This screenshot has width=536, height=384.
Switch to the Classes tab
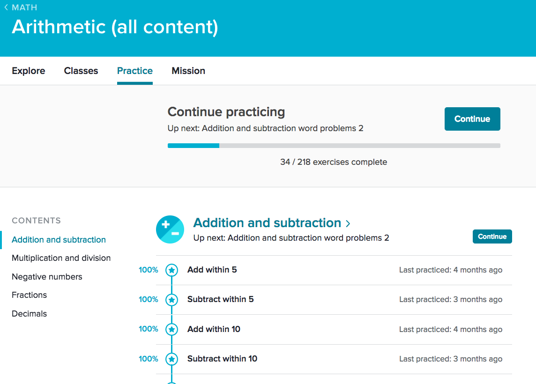click(x=81, y=71)
